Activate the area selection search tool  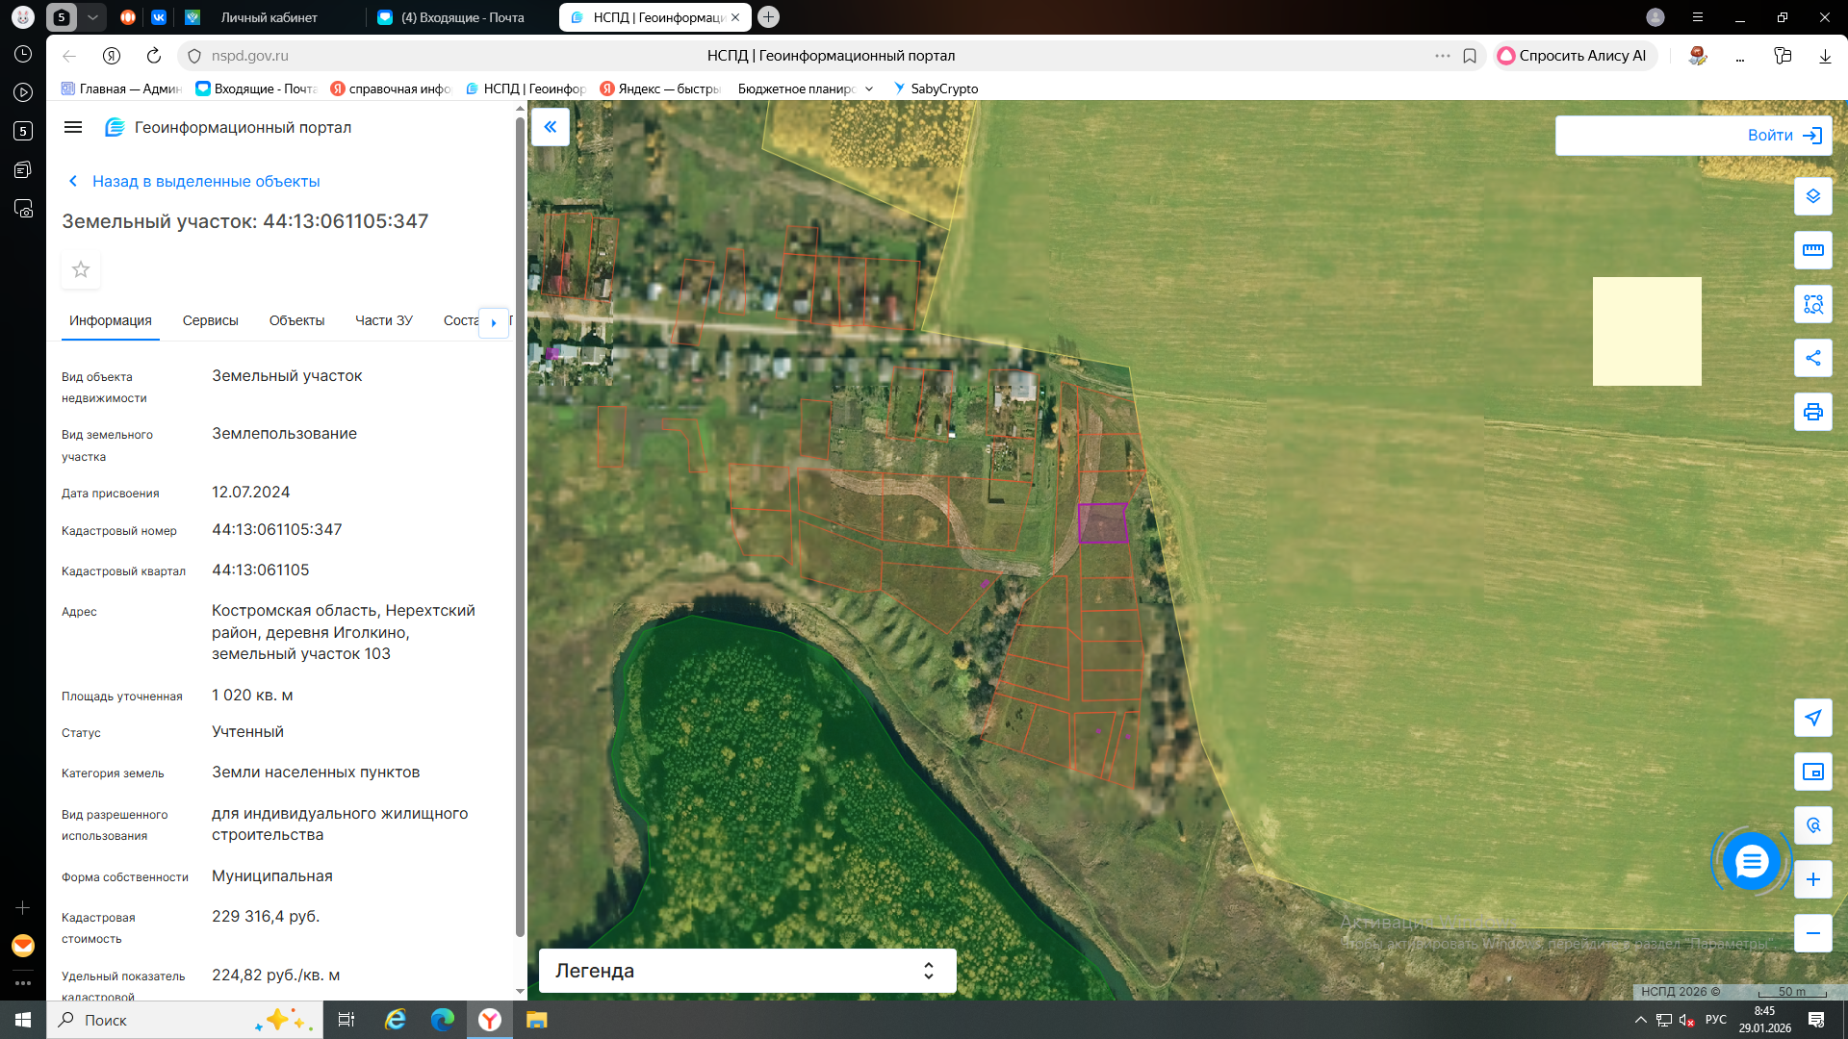(1812, 304)
